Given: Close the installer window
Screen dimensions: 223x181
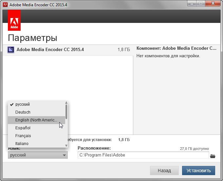Looking at the screenshot, I should pyautogui.click(x=213, y=3).
